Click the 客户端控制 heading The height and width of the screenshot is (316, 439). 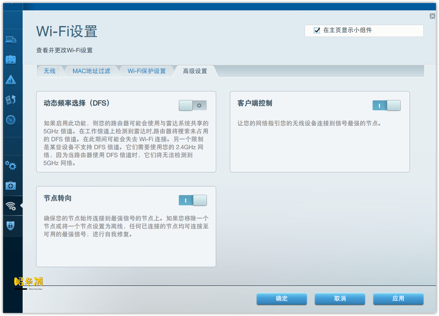tap(255, 103)
